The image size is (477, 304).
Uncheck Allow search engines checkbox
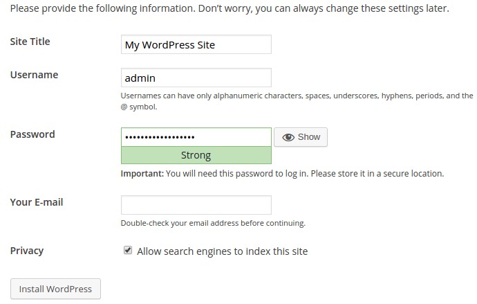(128, 251)
